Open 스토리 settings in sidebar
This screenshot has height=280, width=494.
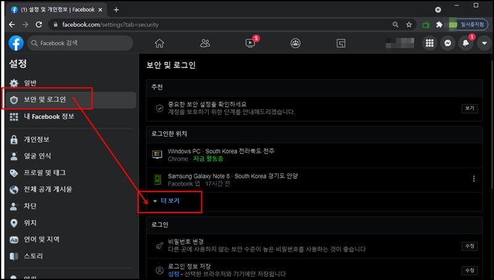coord(70,256)
